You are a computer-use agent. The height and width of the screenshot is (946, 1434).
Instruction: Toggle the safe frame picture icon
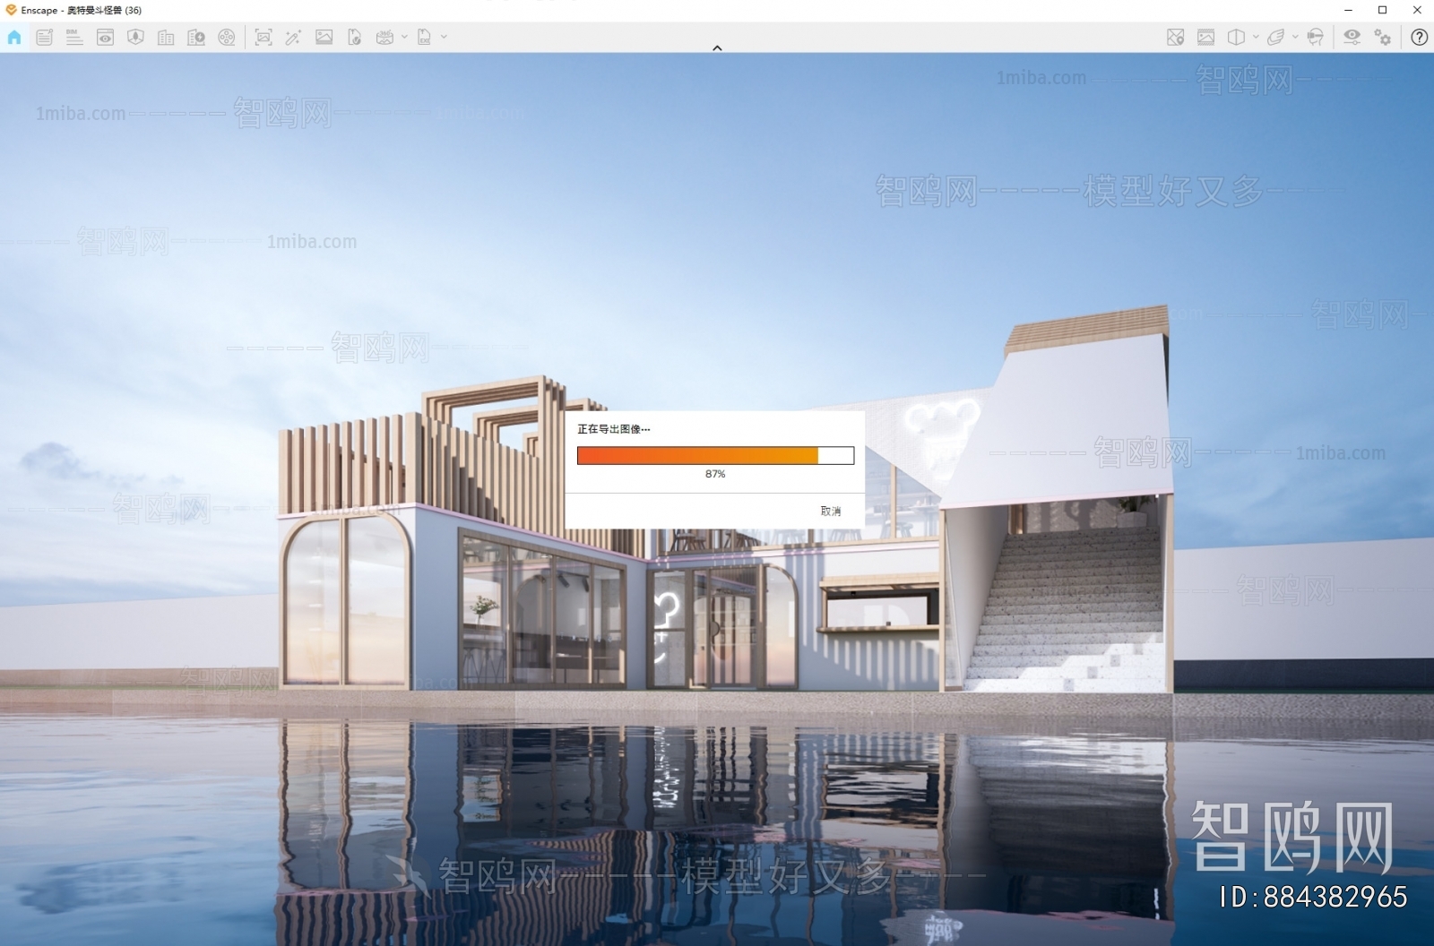(x=1206, y=37)
